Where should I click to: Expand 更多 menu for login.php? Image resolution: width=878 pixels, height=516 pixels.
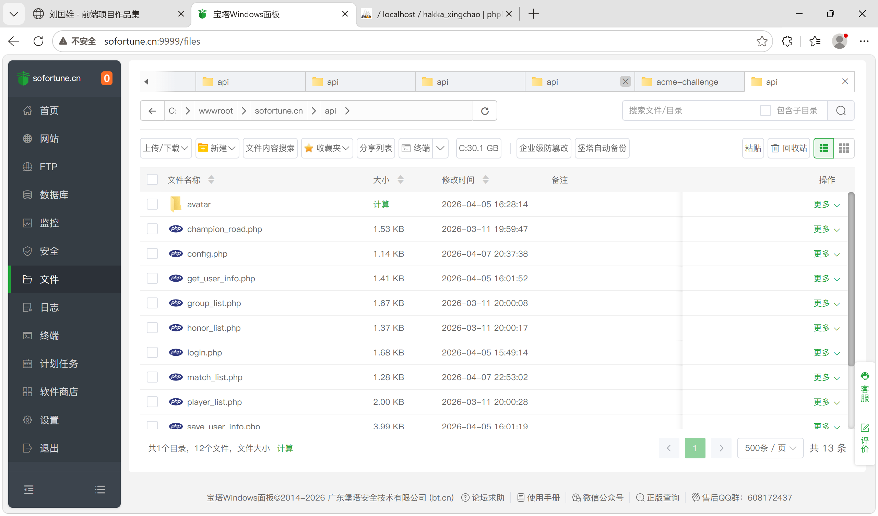[827, 352]
